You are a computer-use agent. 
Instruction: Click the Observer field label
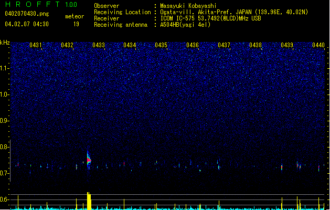click(107, 6)
